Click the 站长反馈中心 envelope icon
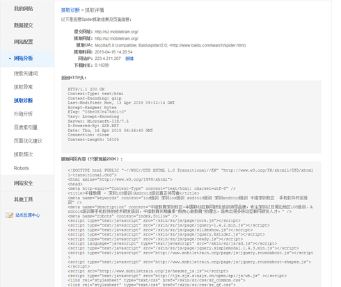Viewport: 341px width, 287px height. click(9, 215)
